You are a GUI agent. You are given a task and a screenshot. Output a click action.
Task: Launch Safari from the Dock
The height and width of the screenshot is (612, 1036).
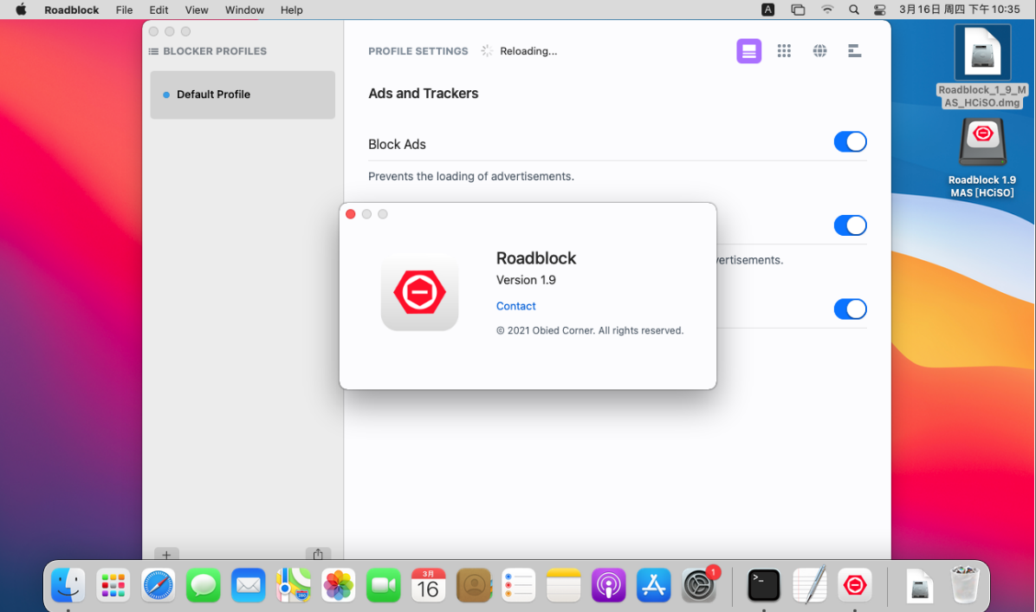click(x=158, y=585)
